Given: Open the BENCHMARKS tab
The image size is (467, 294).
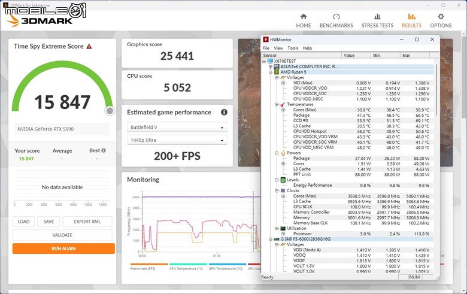Looking at the screenshot, I should coord(336,21).
